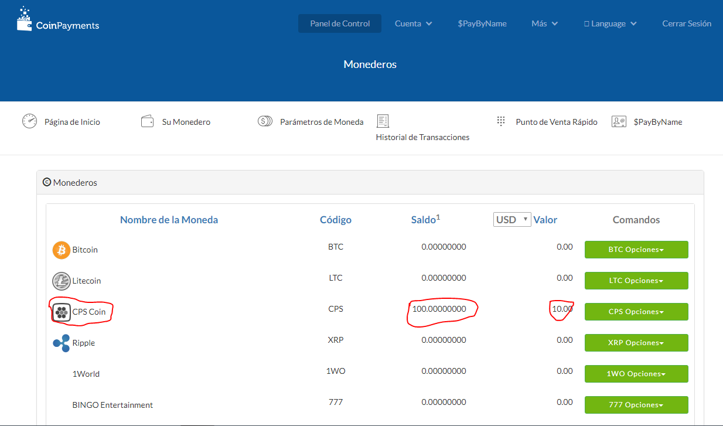The image size is (723, 426).
Task: Open the Su Monedero link
Action: coord(186,122)
